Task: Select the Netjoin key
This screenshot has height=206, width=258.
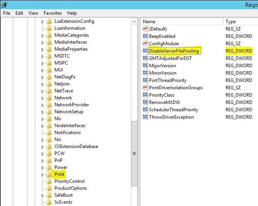Action: (62, 84)
